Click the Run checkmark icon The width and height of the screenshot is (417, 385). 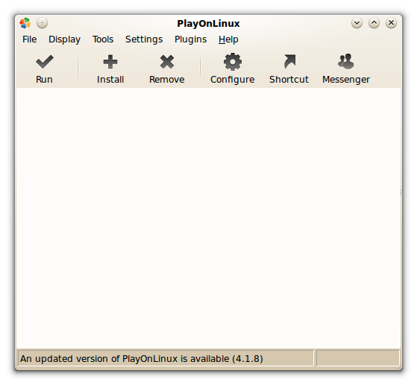[45, 62]
